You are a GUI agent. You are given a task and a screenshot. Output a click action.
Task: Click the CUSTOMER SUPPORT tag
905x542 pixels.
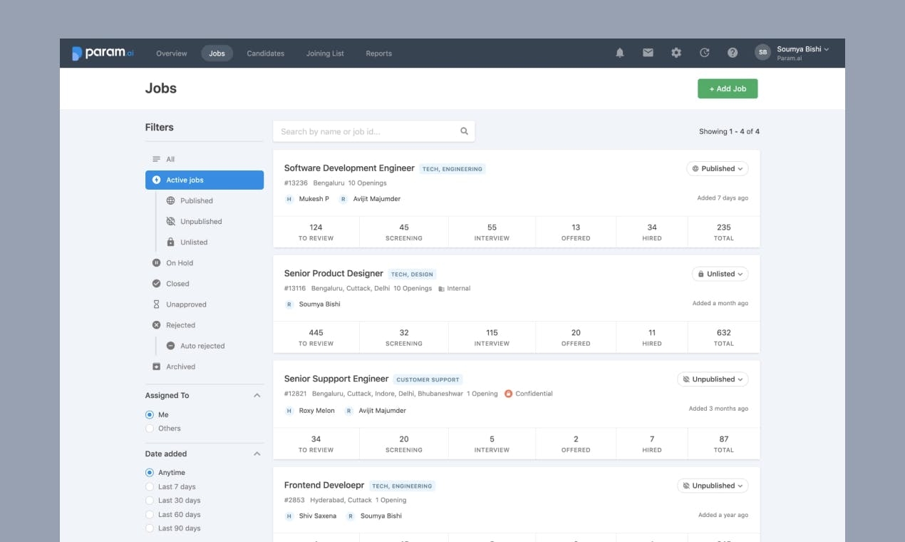click(428, 380)
